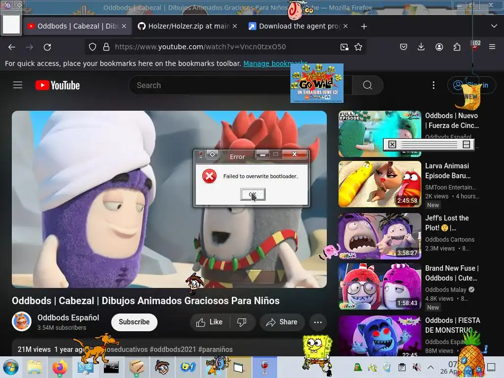Open the wine glass taskbar icon
Image resolution: width=504 pixels, height=378 pixels.
point(264,367)
